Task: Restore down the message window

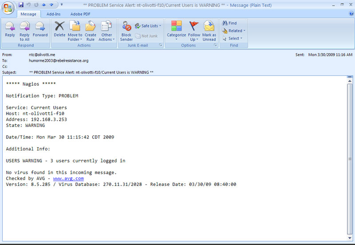Action: pos(342,5)
